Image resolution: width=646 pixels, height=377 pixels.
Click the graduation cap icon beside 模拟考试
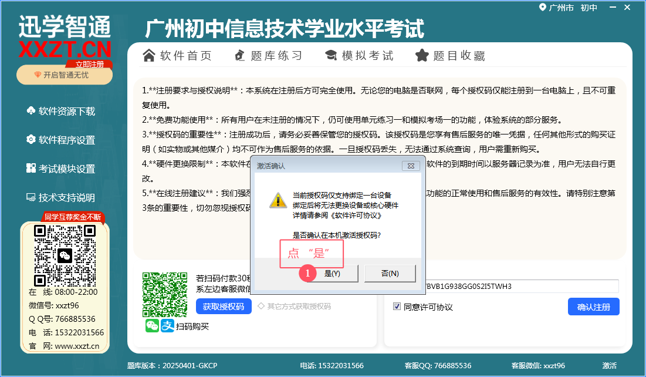click(331, 55)
